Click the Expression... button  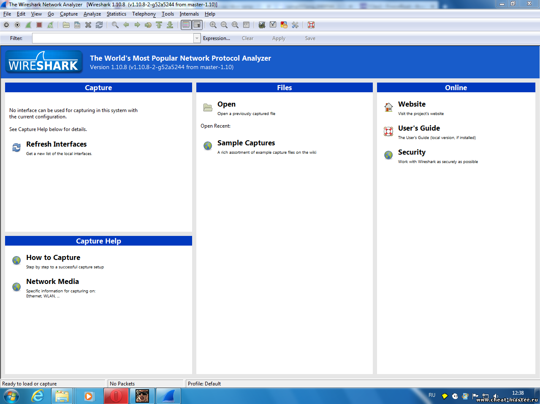tap(216, 38)
